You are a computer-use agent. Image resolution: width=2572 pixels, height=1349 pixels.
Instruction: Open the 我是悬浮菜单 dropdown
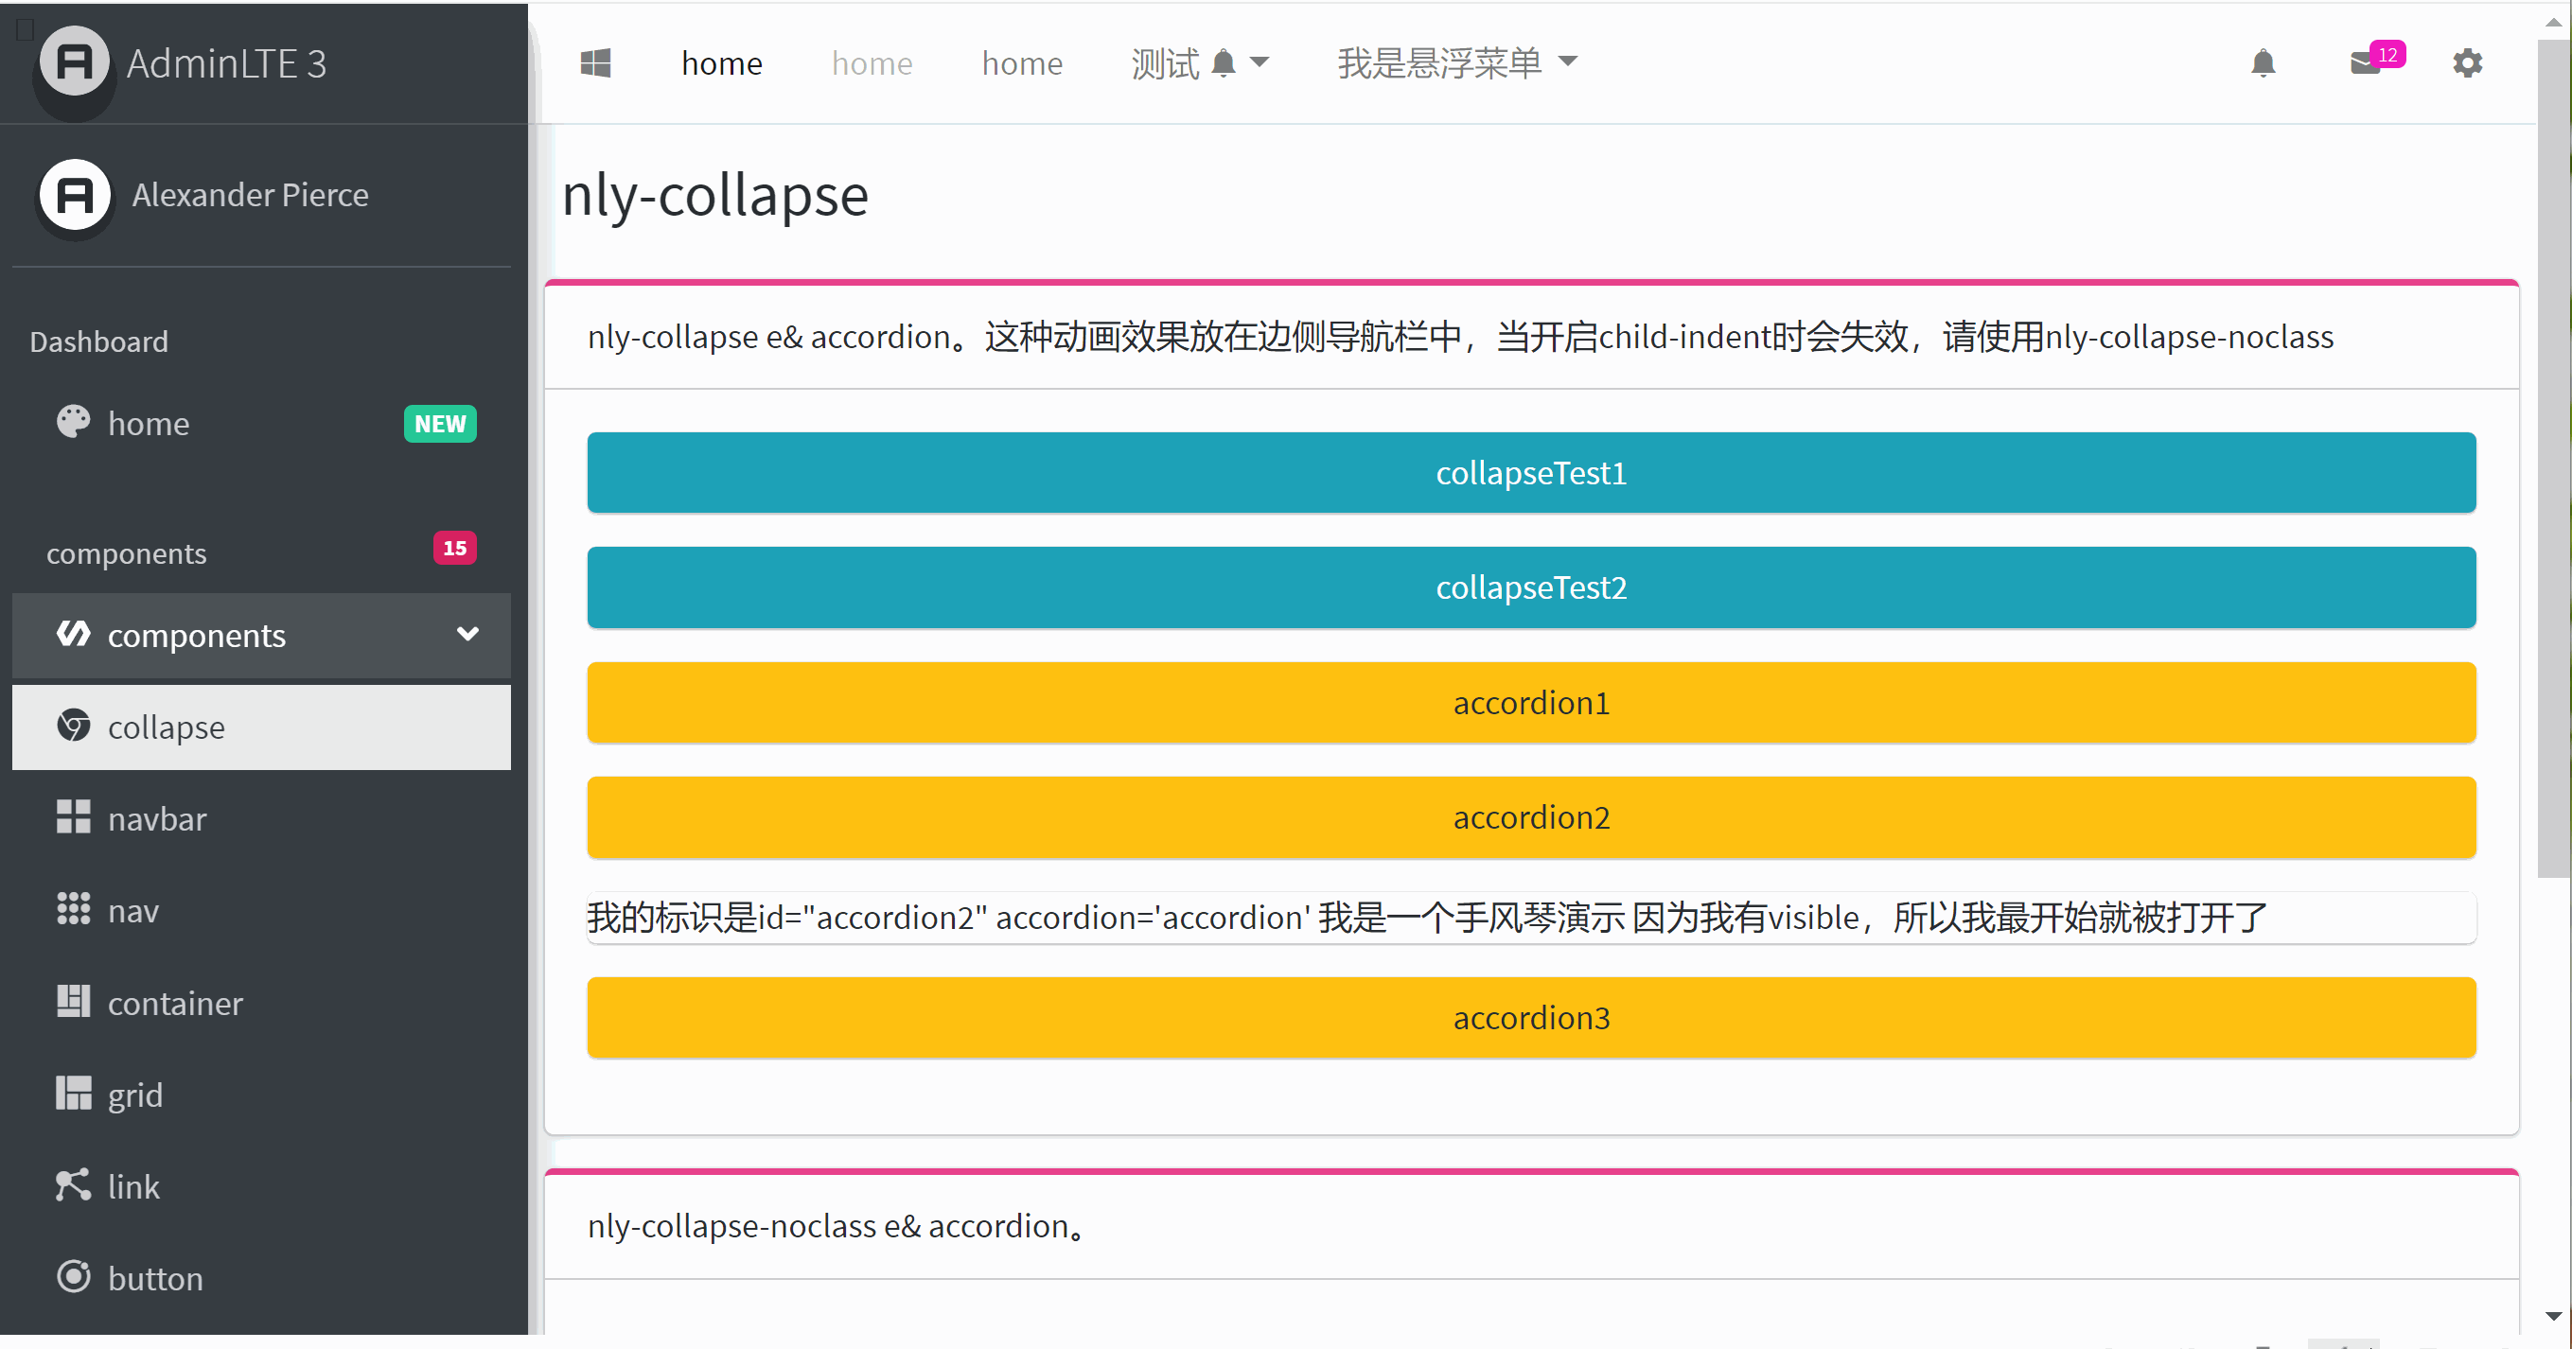coord(1456,62)
